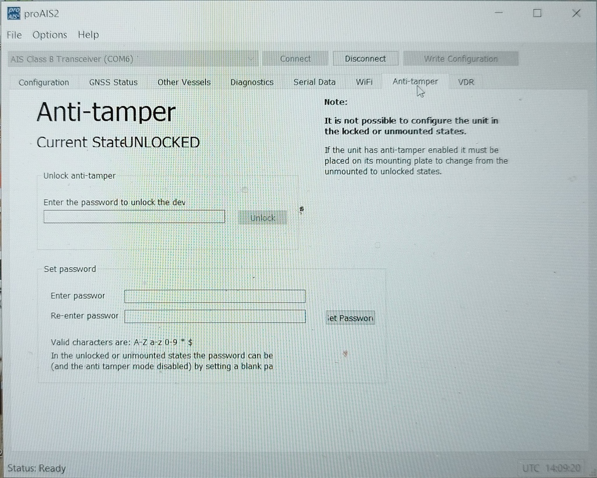Open the Other Vessels tab
Screen dimensions: 597x478
[184, 82]
